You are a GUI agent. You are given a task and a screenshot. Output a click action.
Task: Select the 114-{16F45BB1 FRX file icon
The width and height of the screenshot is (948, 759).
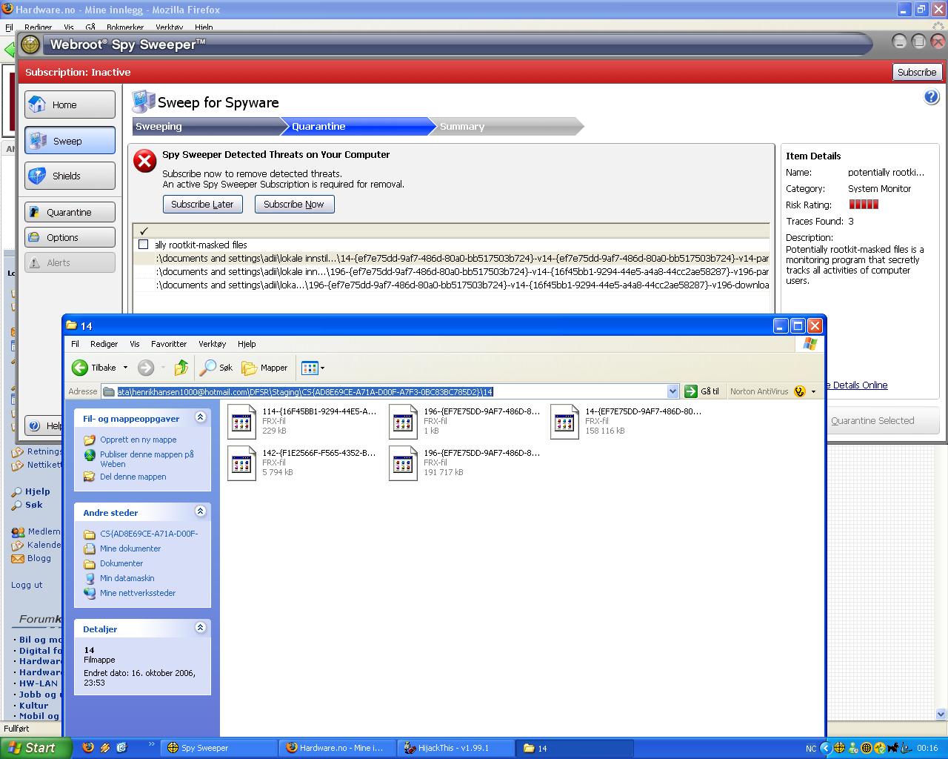click(241, 422)
